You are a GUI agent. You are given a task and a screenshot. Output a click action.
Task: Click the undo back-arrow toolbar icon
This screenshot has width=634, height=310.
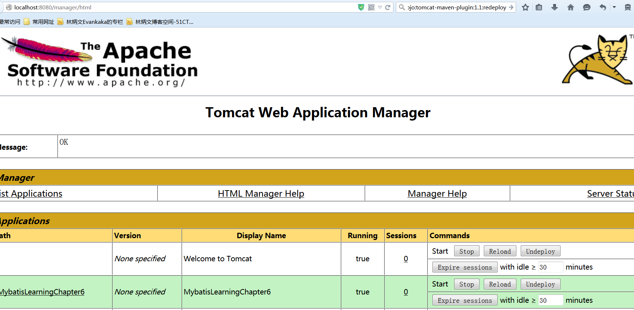click(603, 7)
